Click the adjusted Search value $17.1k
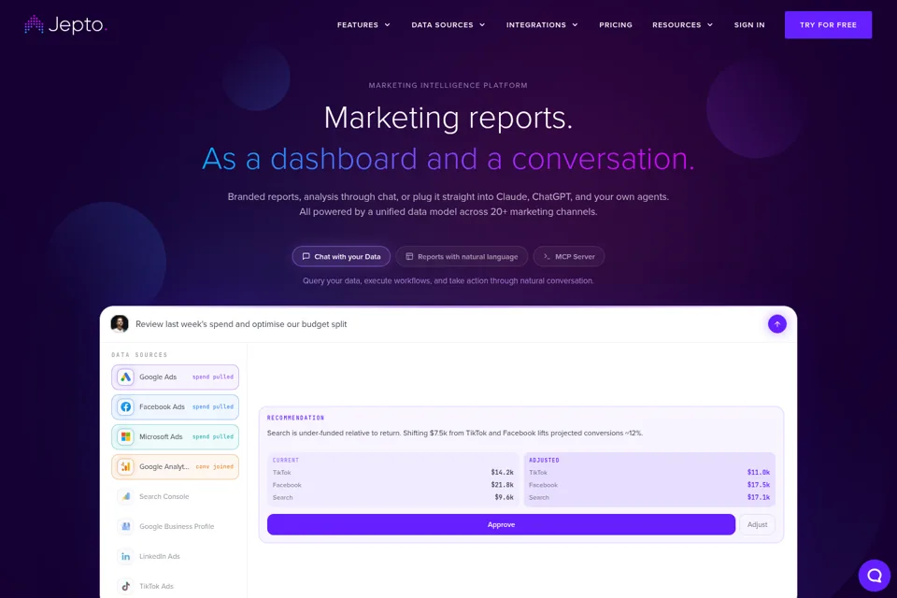The image size is (897, 598). [x=758, y=497]
